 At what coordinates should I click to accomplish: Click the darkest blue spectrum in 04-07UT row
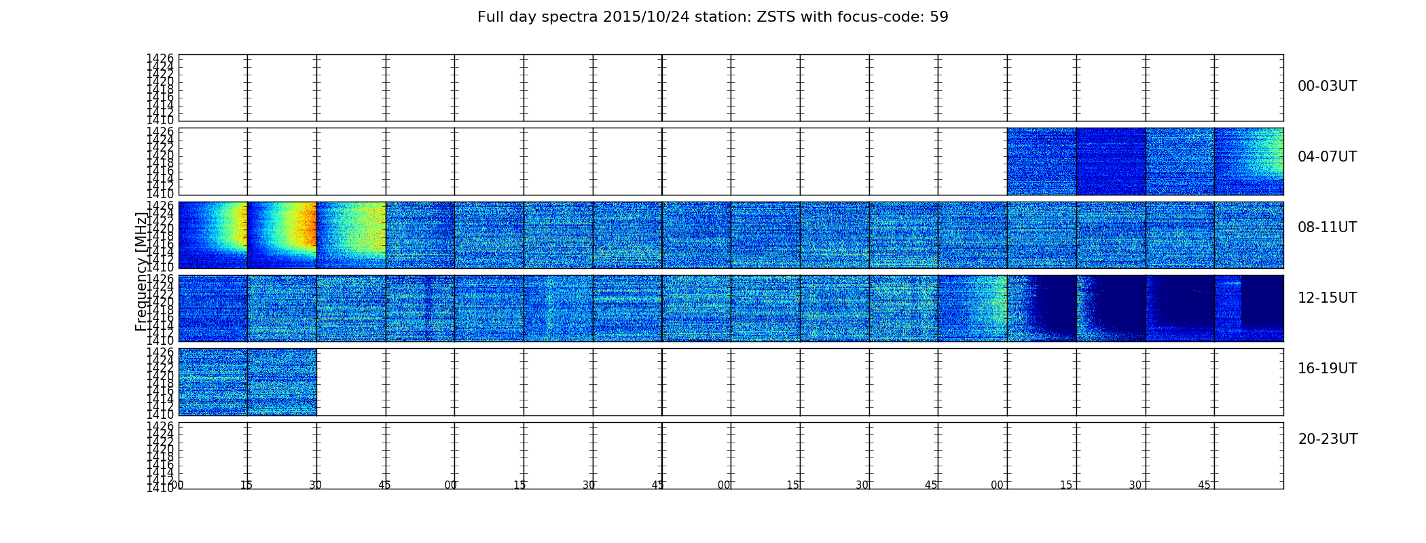[1111, 162]
